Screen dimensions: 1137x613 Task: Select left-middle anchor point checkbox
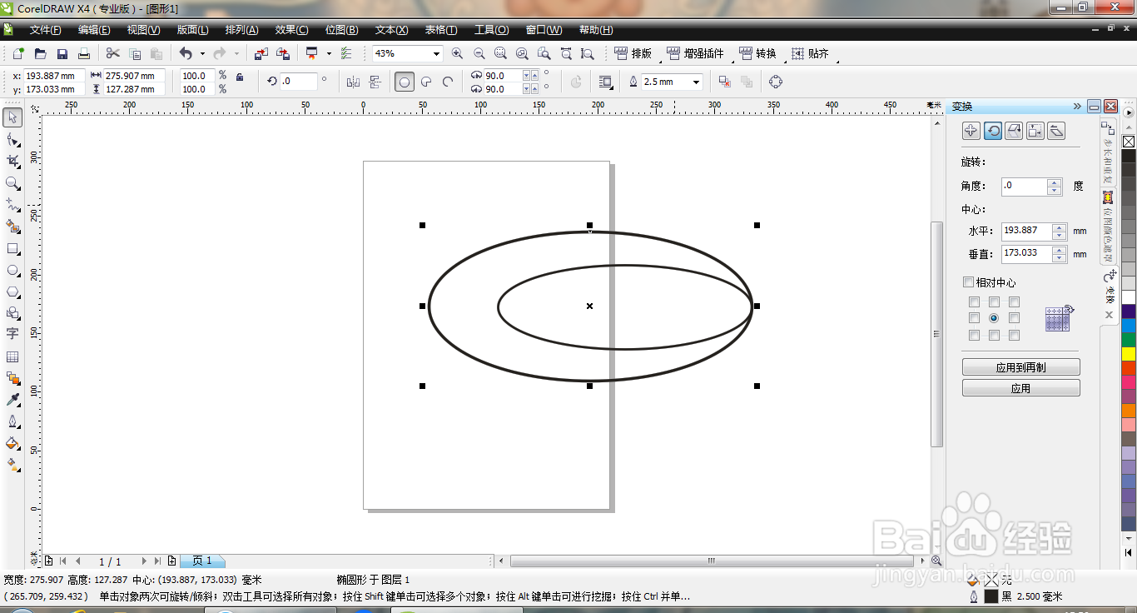tap(974, 318)
